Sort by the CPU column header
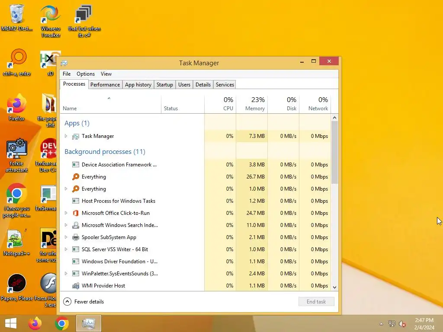 pyautogui.click(x=220, y=105)
